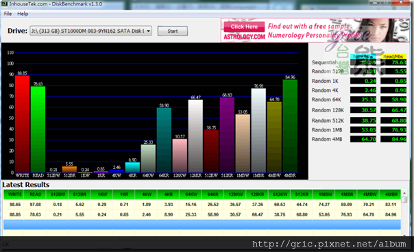
Task: Open the Help menu
Action: [23, 14]
